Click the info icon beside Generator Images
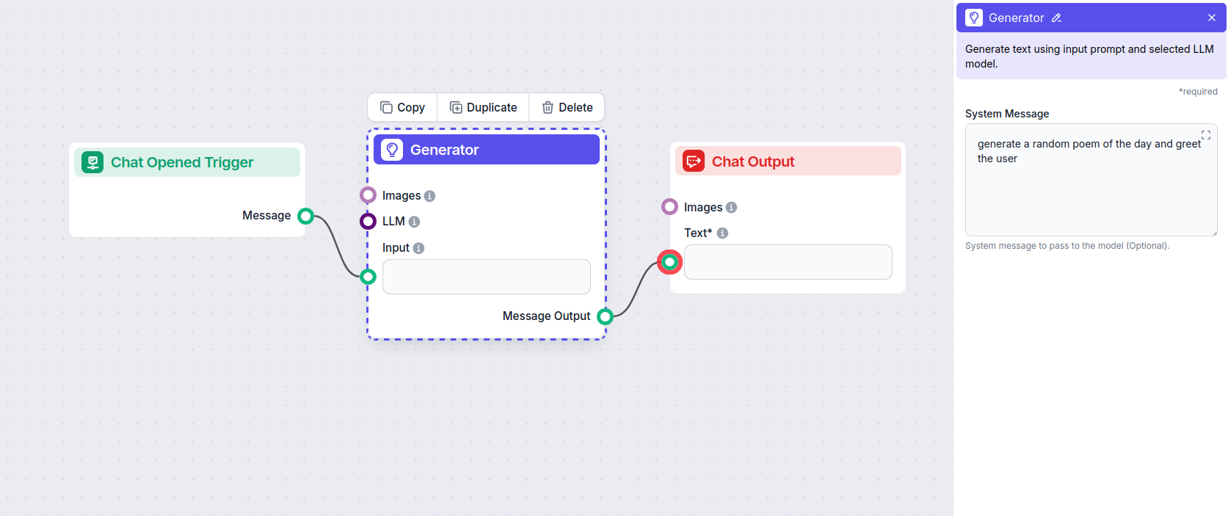 click(x=430, y=196)
